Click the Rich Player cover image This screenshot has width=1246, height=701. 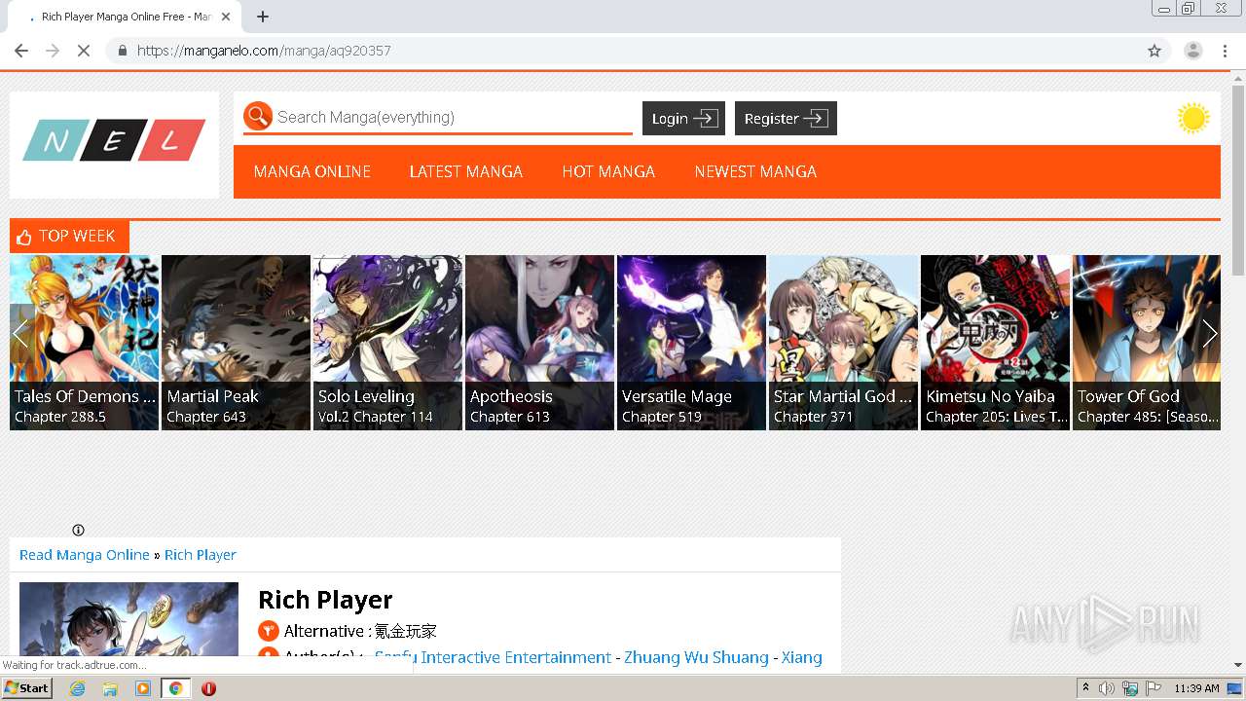[128, 619]
